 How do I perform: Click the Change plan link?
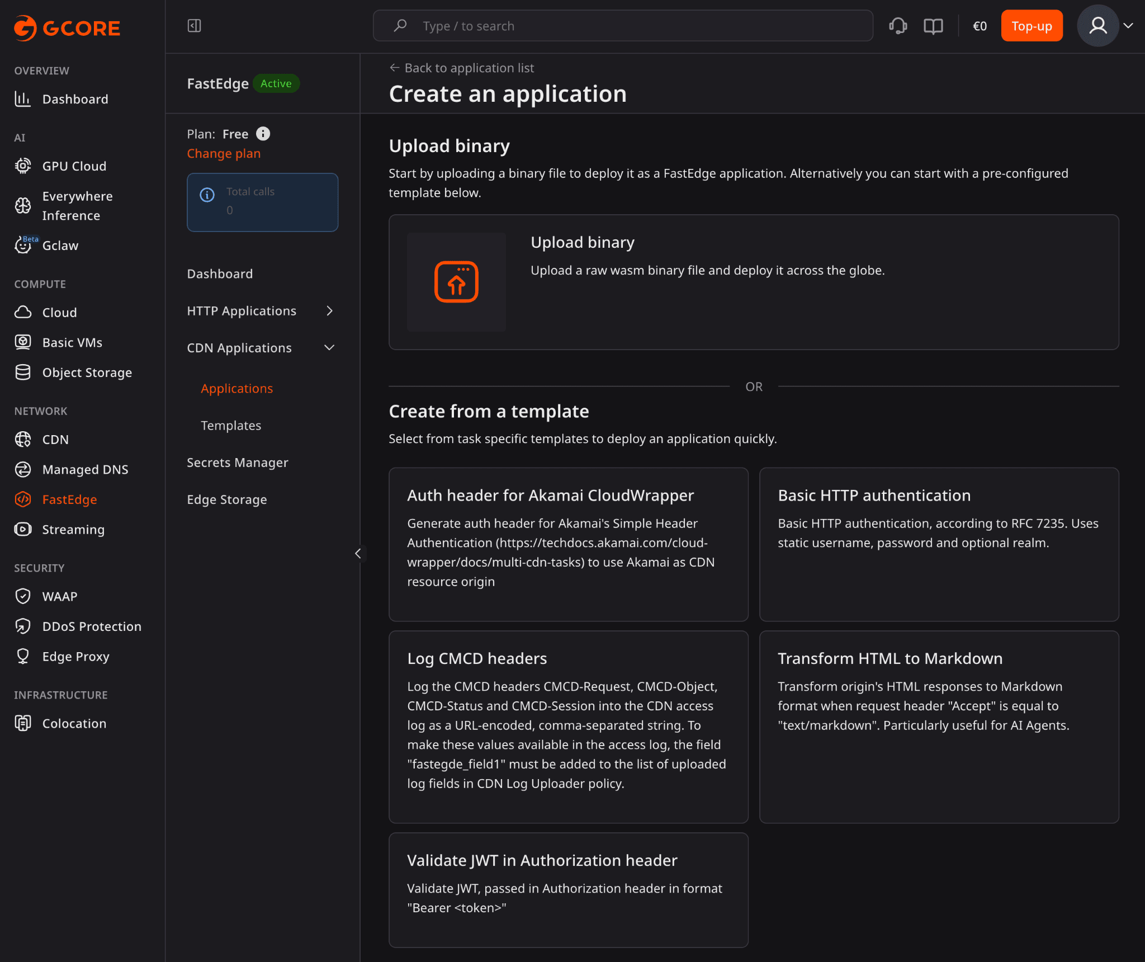224,153
